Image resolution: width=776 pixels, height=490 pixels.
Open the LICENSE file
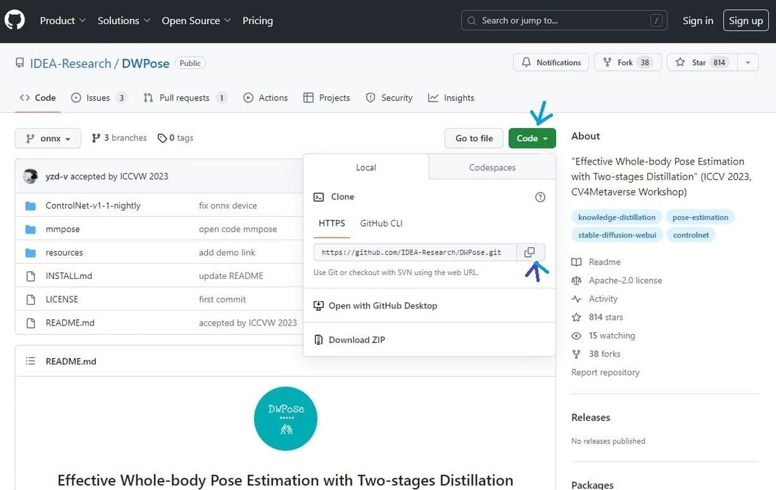point(61,300)
